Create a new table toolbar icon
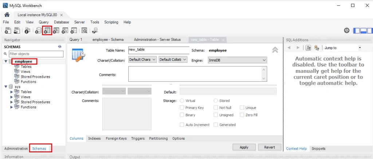The height and width of the screenshot is (159, 373). click(x=47, y=31)
